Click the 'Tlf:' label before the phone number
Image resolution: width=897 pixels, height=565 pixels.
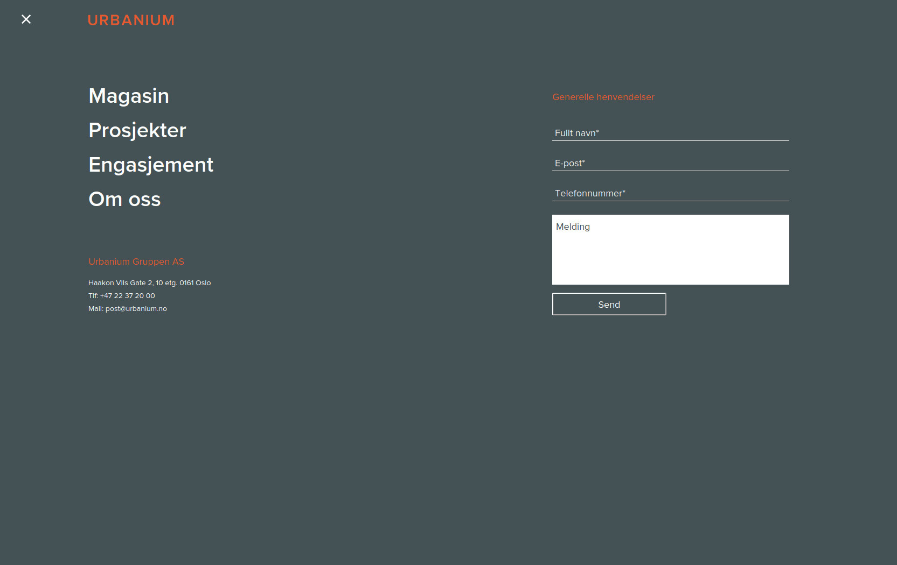[93, 296]
